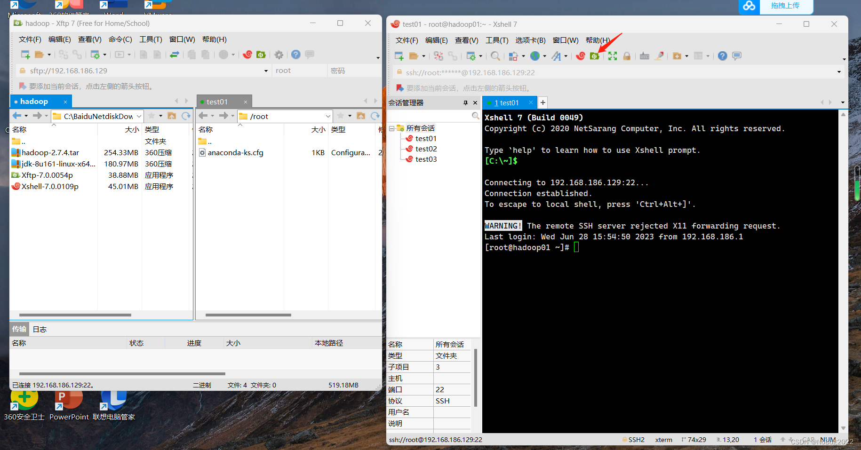This screenshot has width=861, height=450.
Task: Click the Xshell Help question mark icon
Action: [723, 56]
